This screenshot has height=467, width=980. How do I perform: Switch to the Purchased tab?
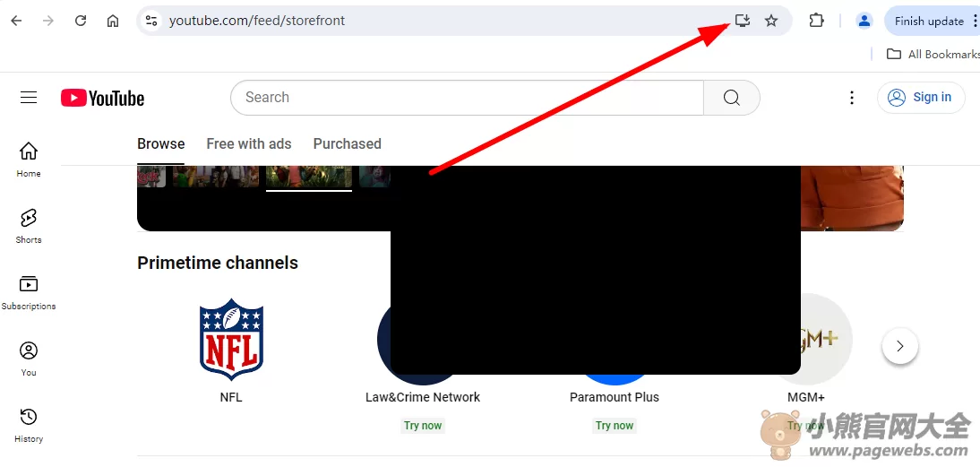[x=347, y=144]
